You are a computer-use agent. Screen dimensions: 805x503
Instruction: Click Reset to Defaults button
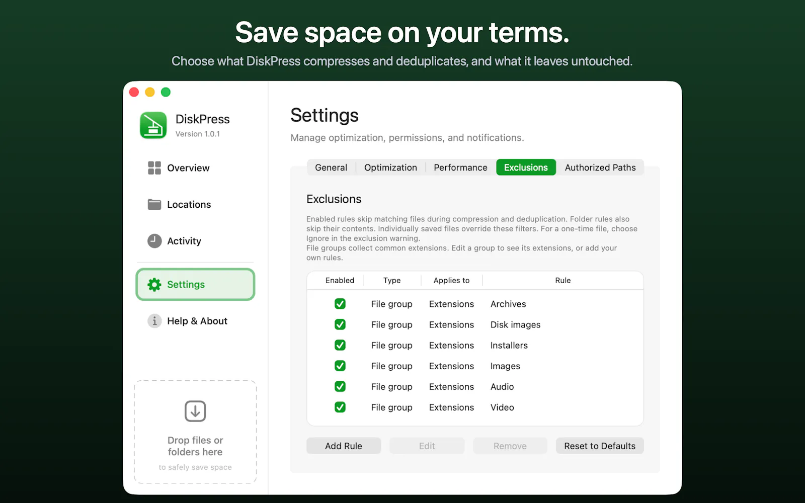pos(600,446)
